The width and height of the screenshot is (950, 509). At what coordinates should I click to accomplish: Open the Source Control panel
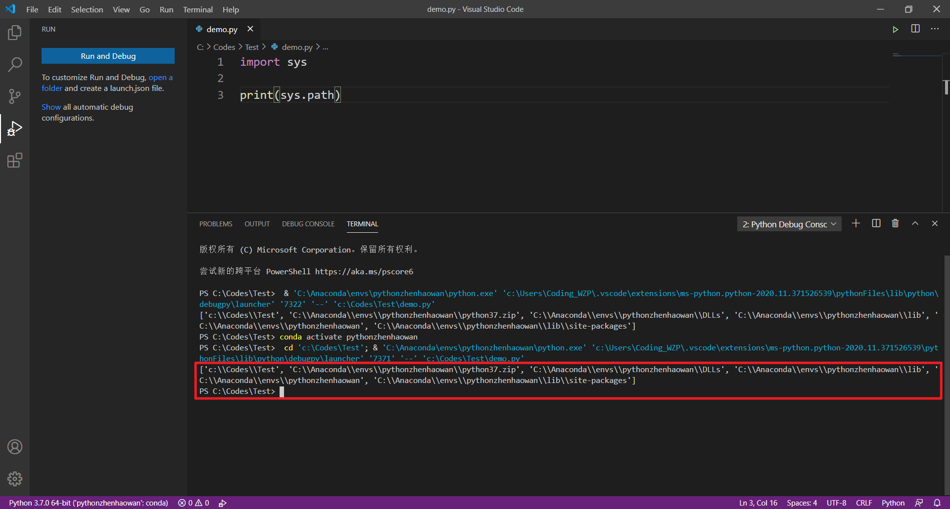pyautogui.click(x=14, y=96)
